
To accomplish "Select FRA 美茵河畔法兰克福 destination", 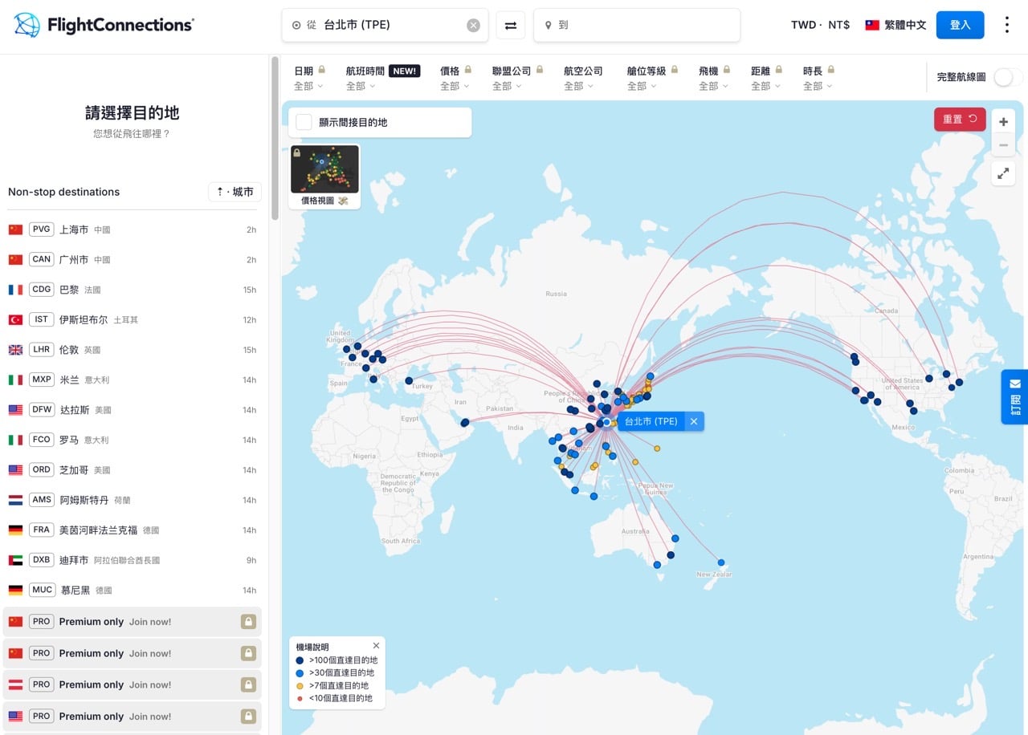I will (133, 530).
